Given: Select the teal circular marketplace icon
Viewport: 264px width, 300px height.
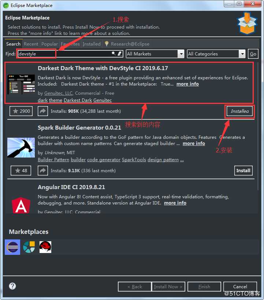Looking at the screenshot, I should point(29,247).
